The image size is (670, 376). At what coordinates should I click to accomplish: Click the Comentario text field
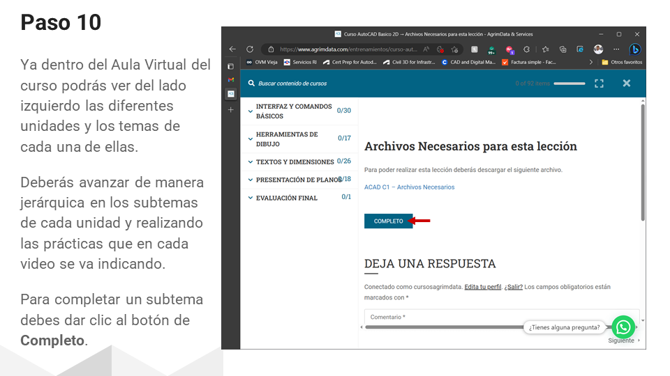pyautogui.click(x=502, y=317)
